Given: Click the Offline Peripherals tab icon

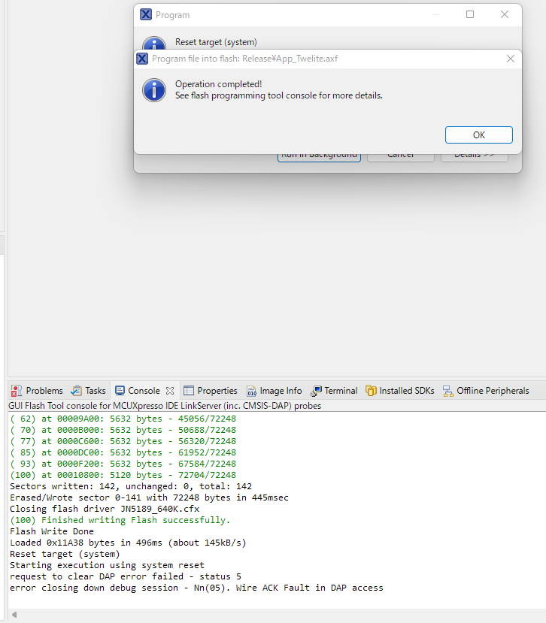Looking at the screenshot, I should point(448,391).
